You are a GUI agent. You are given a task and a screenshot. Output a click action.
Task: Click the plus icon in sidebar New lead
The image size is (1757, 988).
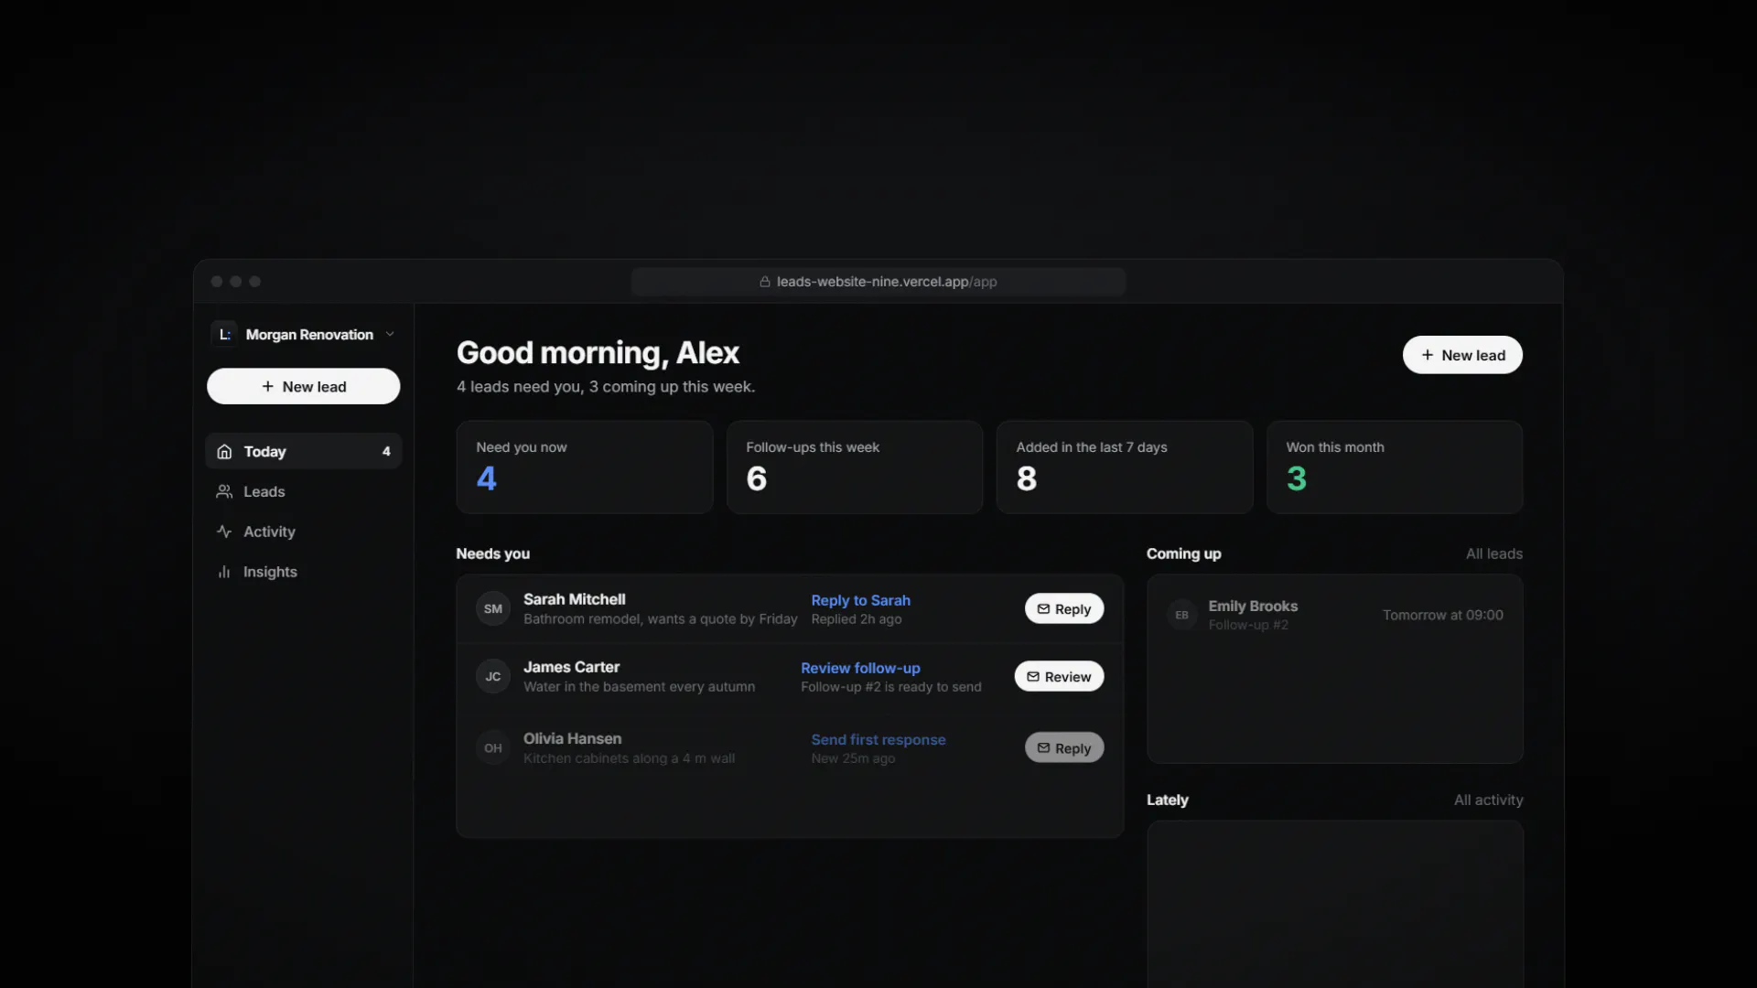pos(267,386)
